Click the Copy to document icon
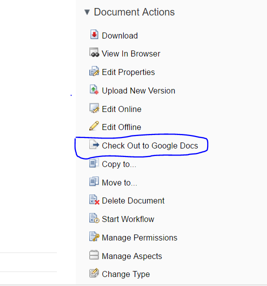The width and height of the screenshot is (267, 286). (94, 163)
